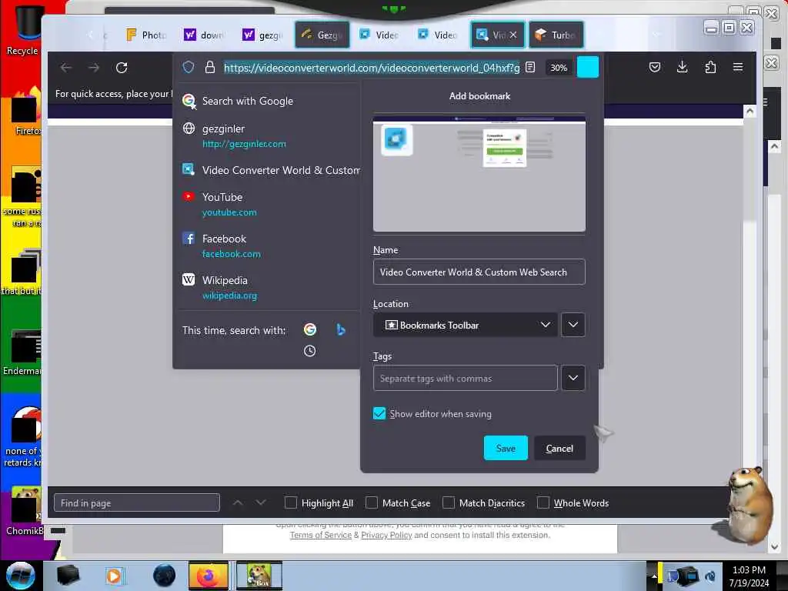The width and height of the screenshot is (788, 591).
Task: Switch to the Yahoo 'down' tab
Action: click(x=205, y=35)
